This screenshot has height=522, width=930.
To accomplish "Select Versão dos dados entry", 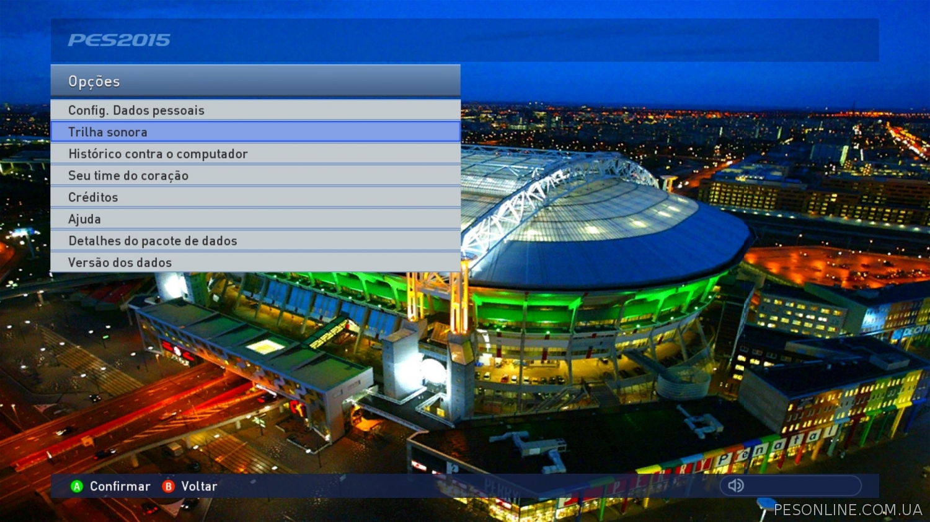I will pos(255,262).
